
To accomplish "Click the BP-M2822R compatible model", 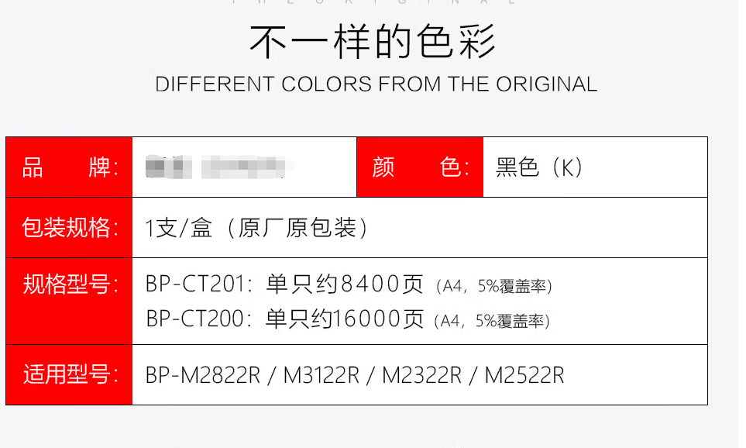I will click(203, 375).
